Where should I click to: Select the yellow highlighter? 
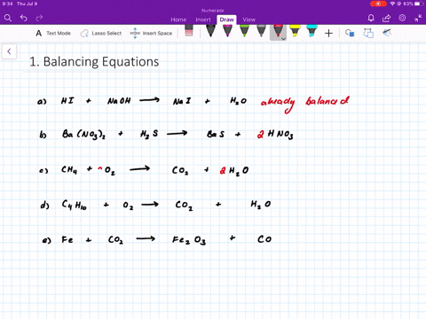coord(295,31)
